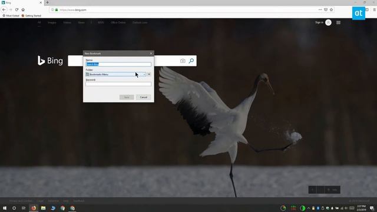This screenshot has width=377, height=212.
Task: Click the Keyword input field
Action: click(118, 84)
